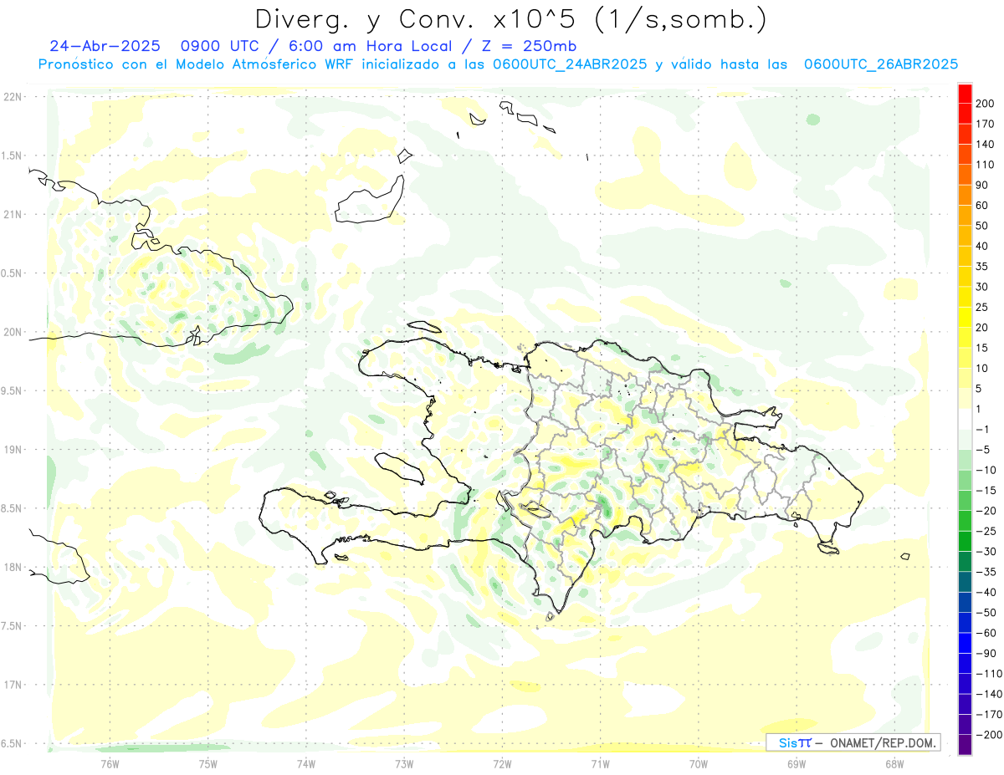Select the '24-Abr-2025' date text
Screen dimensions: 1004x775
[105, 46]
